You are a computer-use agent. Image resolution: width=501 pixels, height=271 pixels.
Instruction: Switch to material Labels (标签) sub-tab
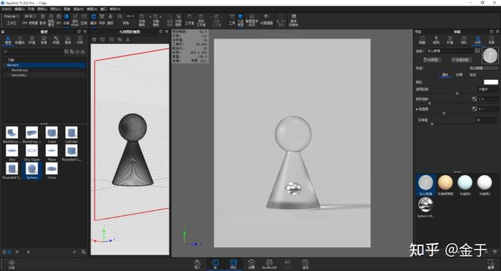tap(473, 74)
